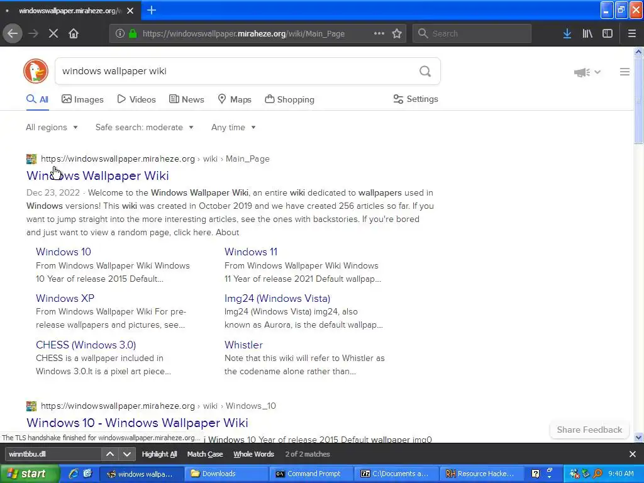Switch to the Videos tab
Screen dimensions: 644x483
point(136,99)
